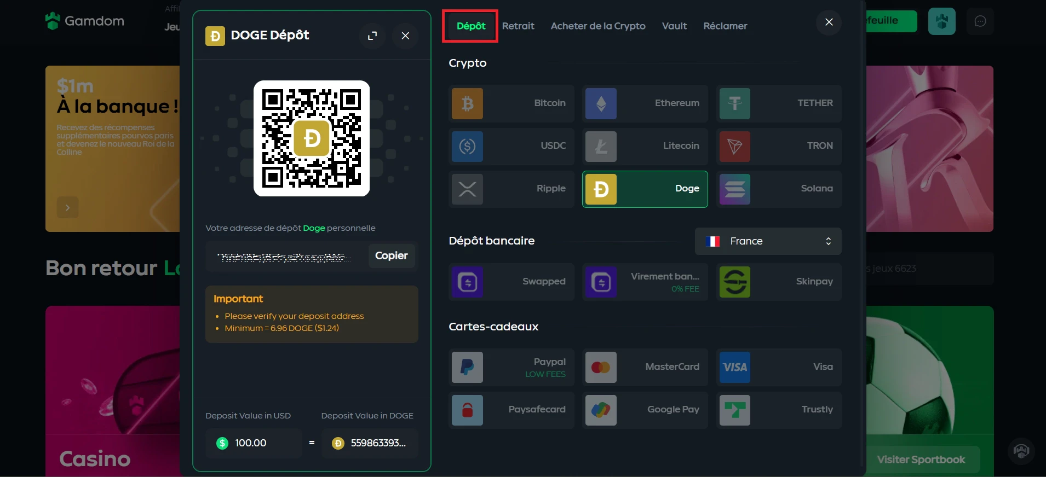This screenshot has height=477, width=1046.
Task: Switch to the Dépôt tab
Action: (470, 26)
